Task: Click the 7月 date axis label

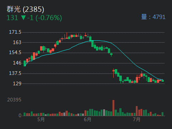Action: [137, 120]
